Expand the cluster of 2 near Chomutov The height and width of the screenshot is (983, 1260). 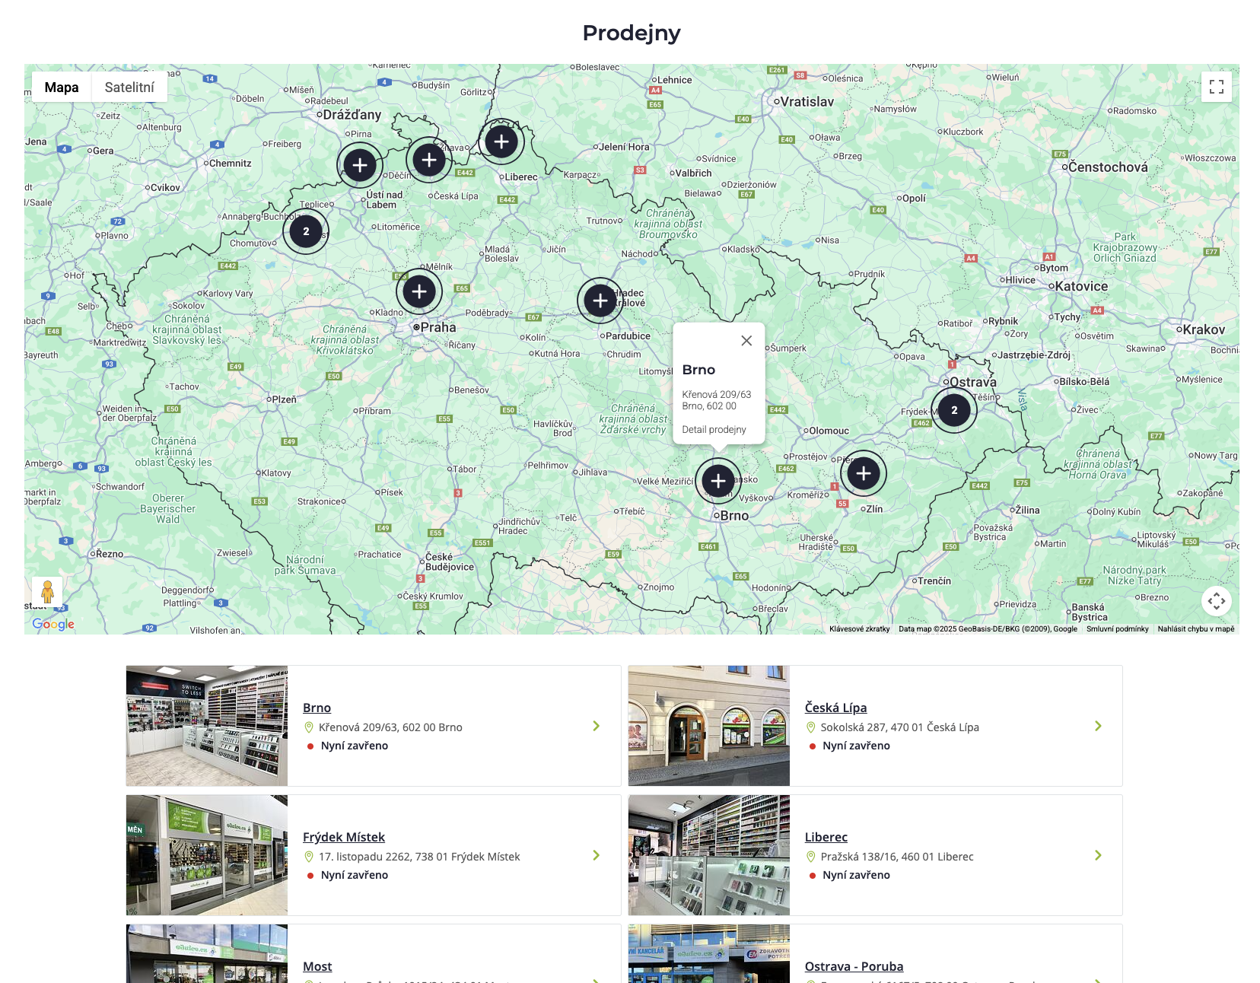(x=306, y=231)
